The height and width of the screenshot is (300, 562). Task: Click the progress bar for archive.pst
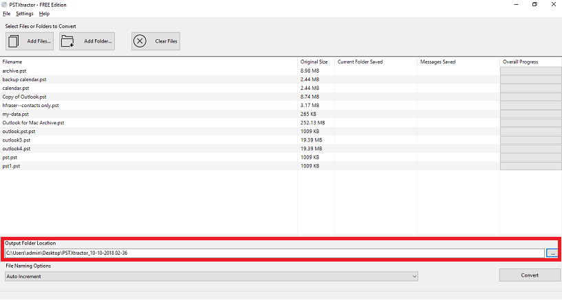tap(531, 71)
